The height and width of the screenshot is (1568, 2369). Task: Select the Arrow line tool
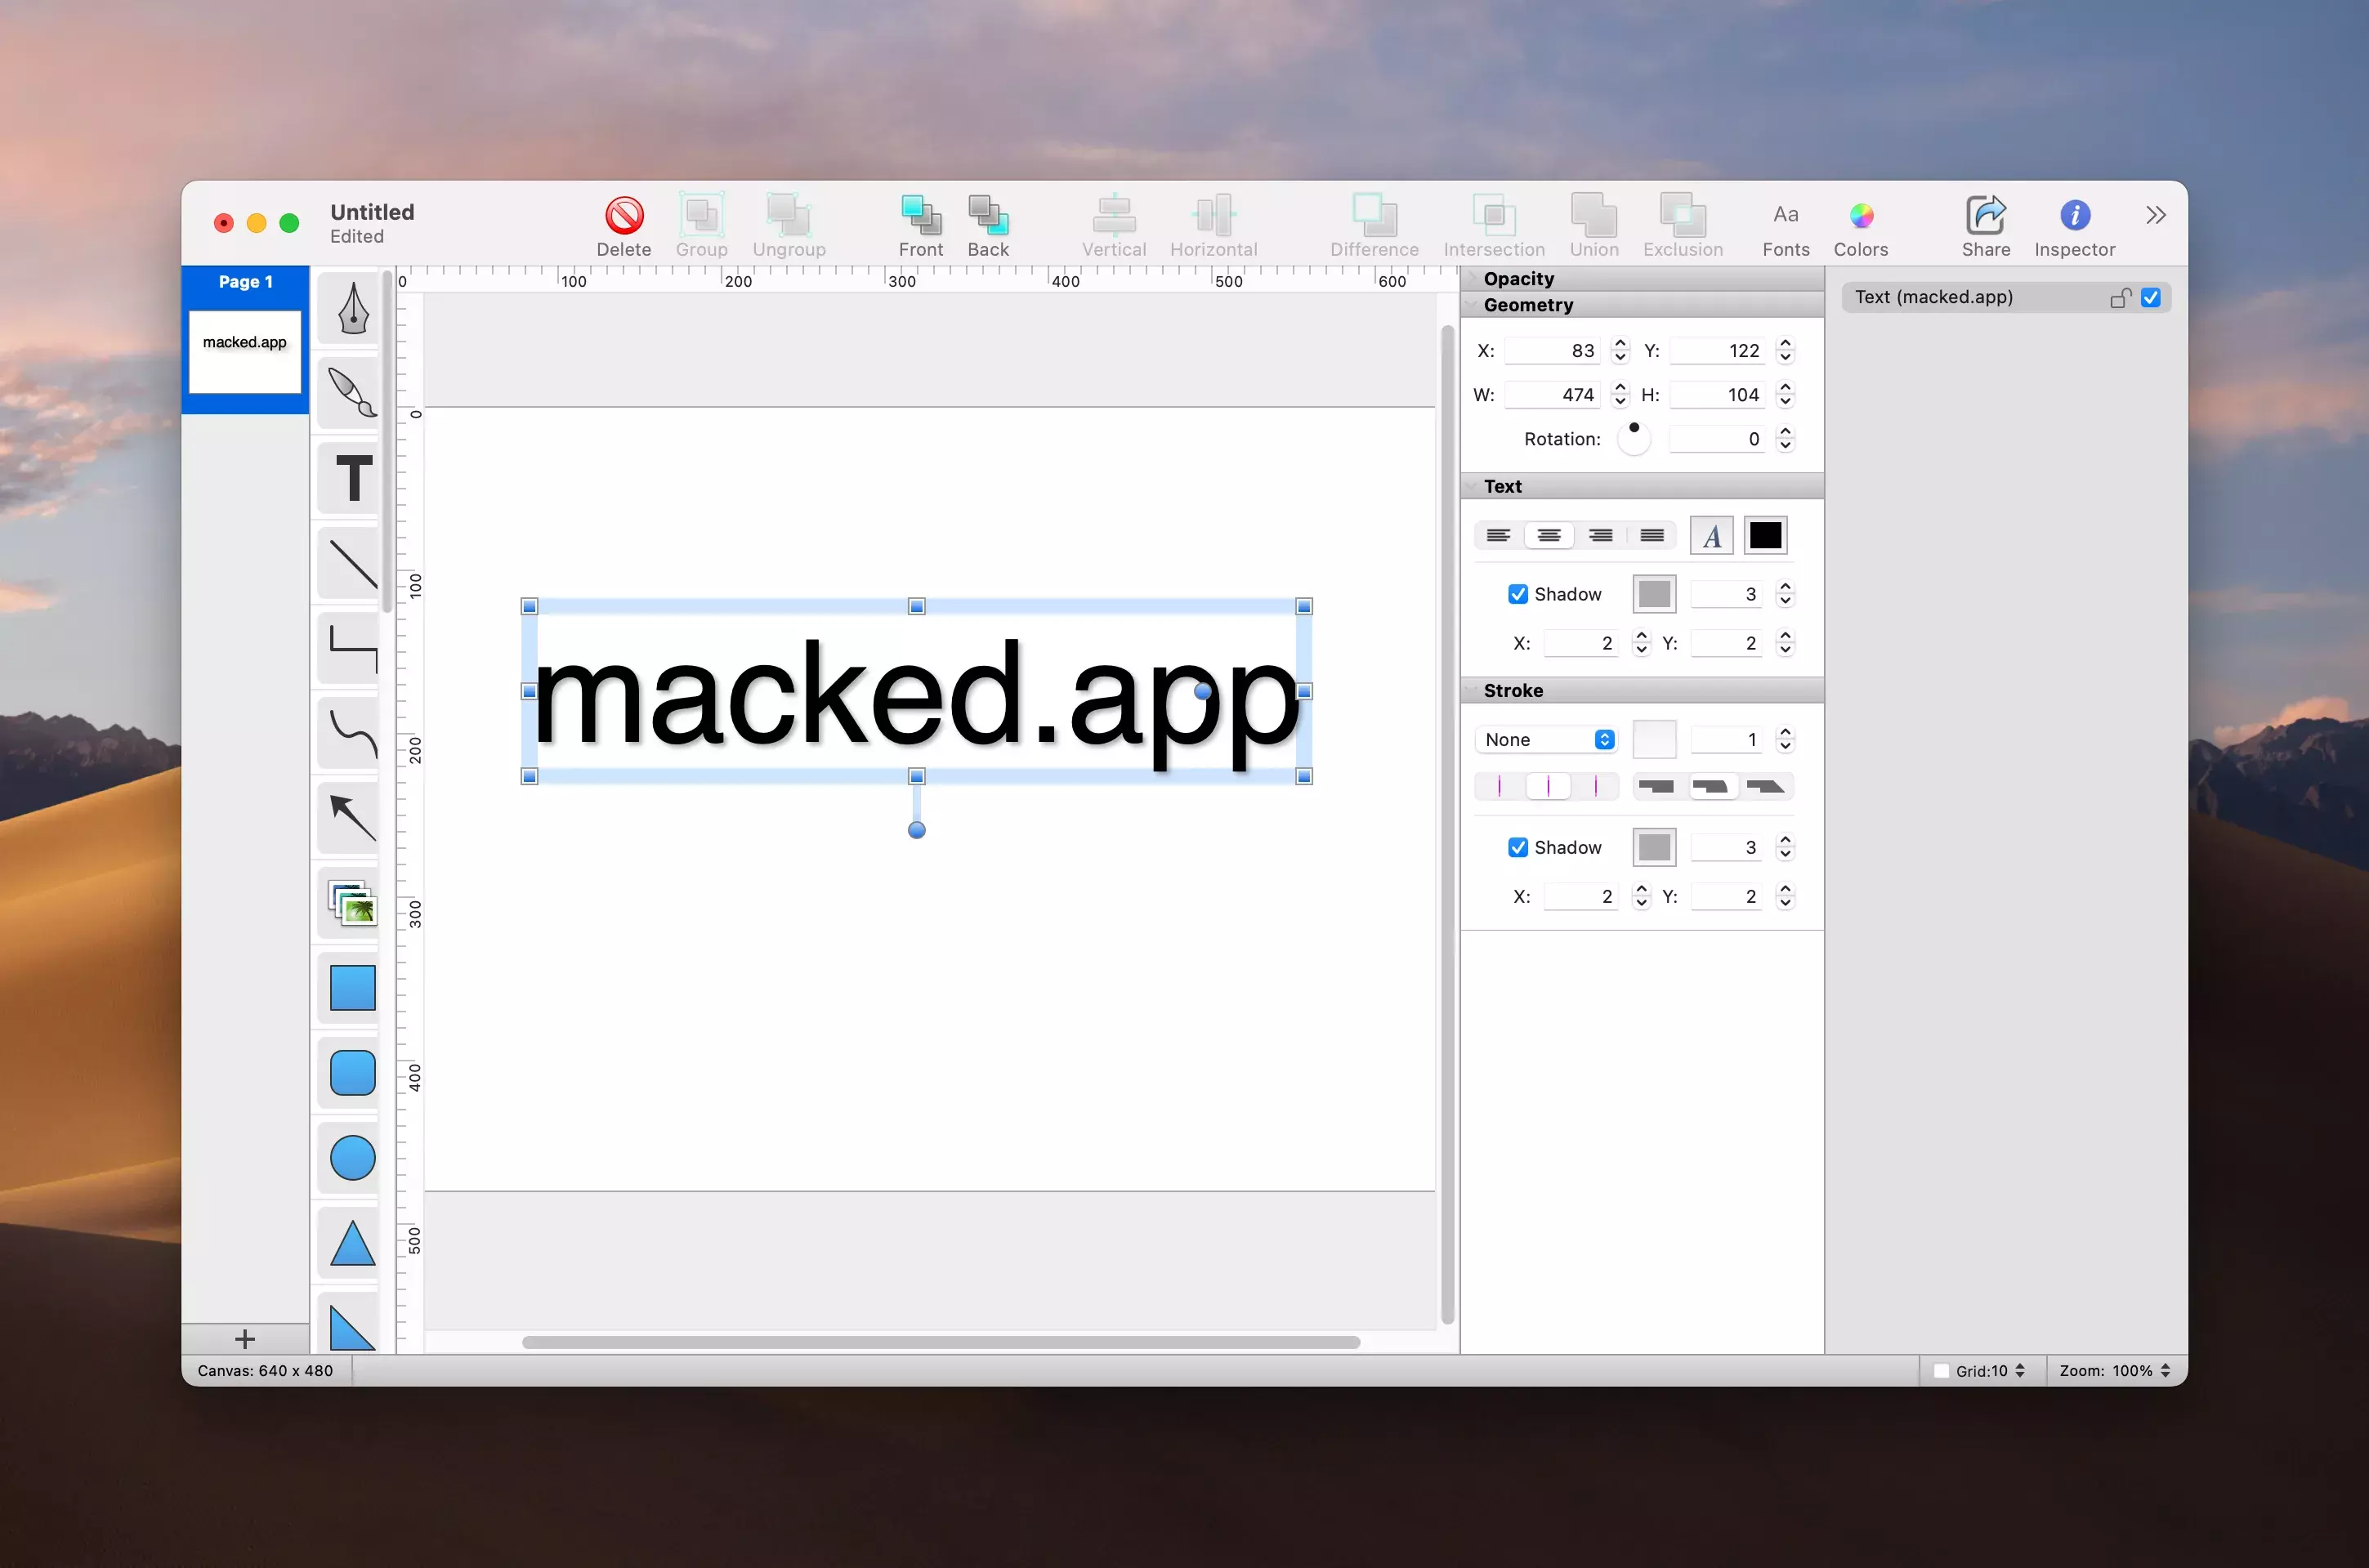tap(352, 818)
